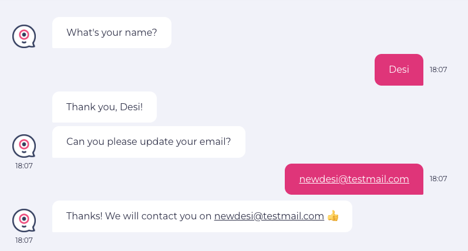
Task: Select the "What's your name?" message bubble
Action: tap(112, 32)
